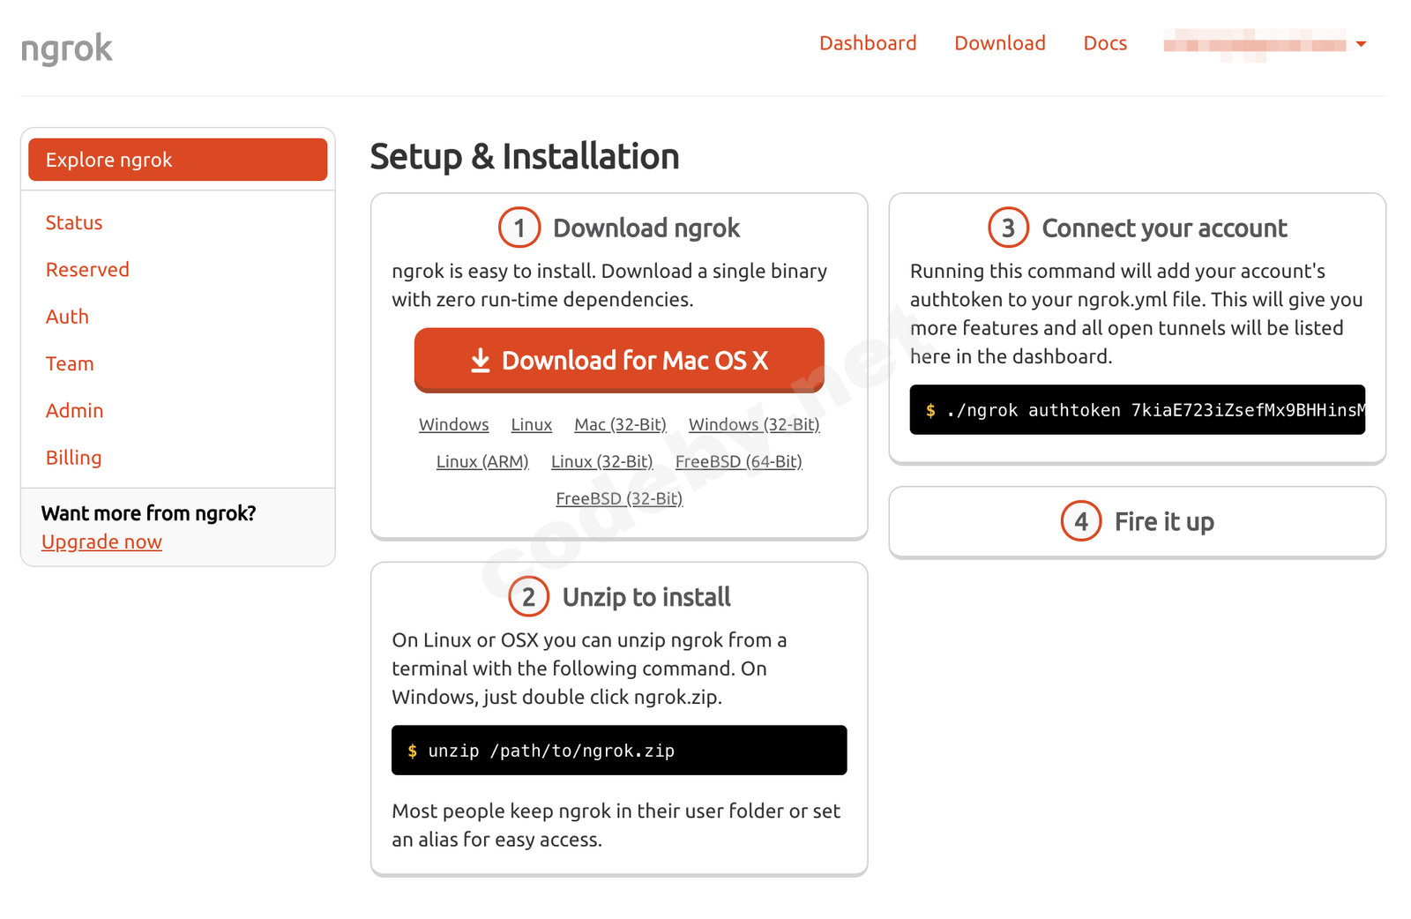Open the Status sidebar item
This screenshot has width=1411, height=919.
tap(74, 222)
